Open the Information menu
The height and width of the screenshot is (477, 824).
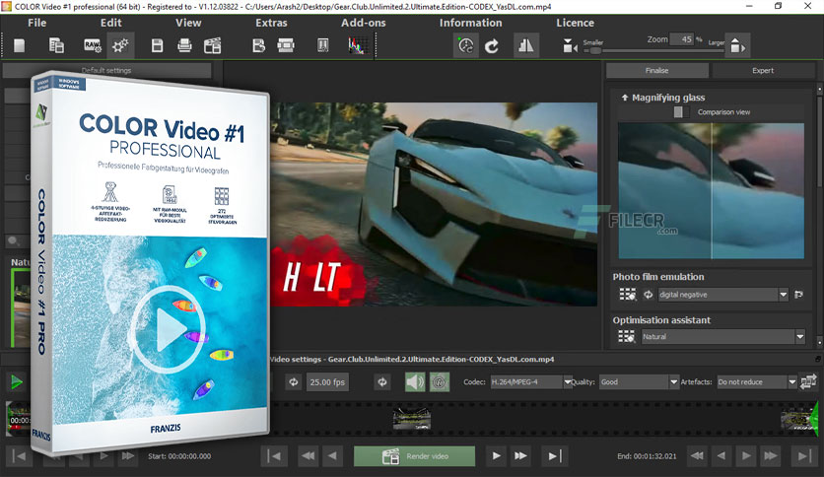click(x=470, y=23)
